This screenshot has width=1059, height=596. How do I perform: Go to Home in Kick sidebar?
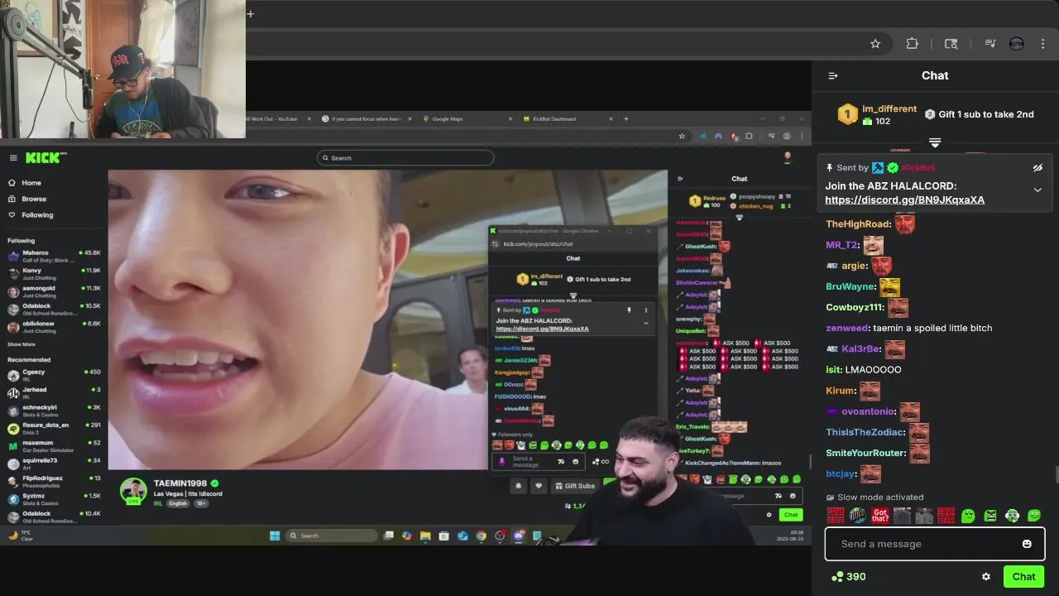[31, 183]
